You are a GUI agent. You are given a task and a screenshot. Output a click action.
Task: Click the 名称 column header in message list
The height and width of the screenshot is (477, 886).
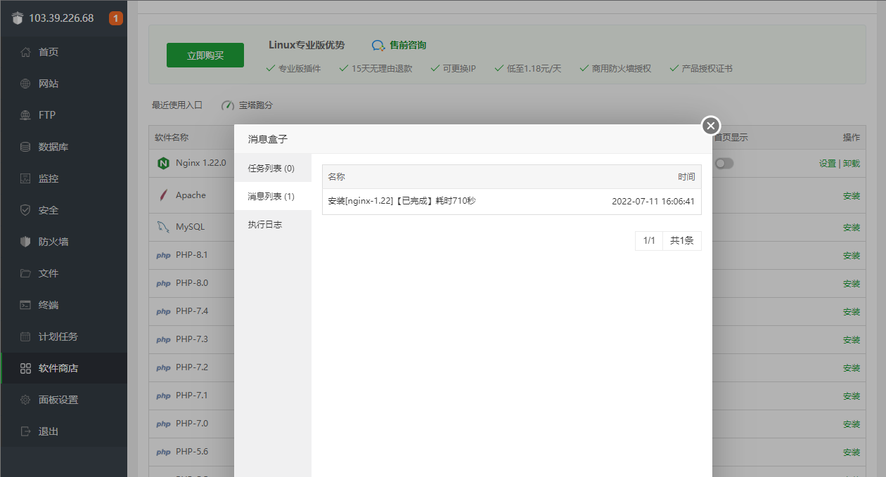[337, 177]
